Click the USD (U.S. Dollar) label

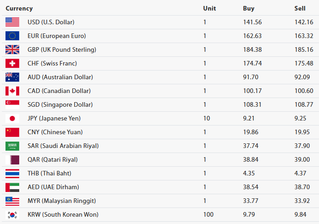51,22
